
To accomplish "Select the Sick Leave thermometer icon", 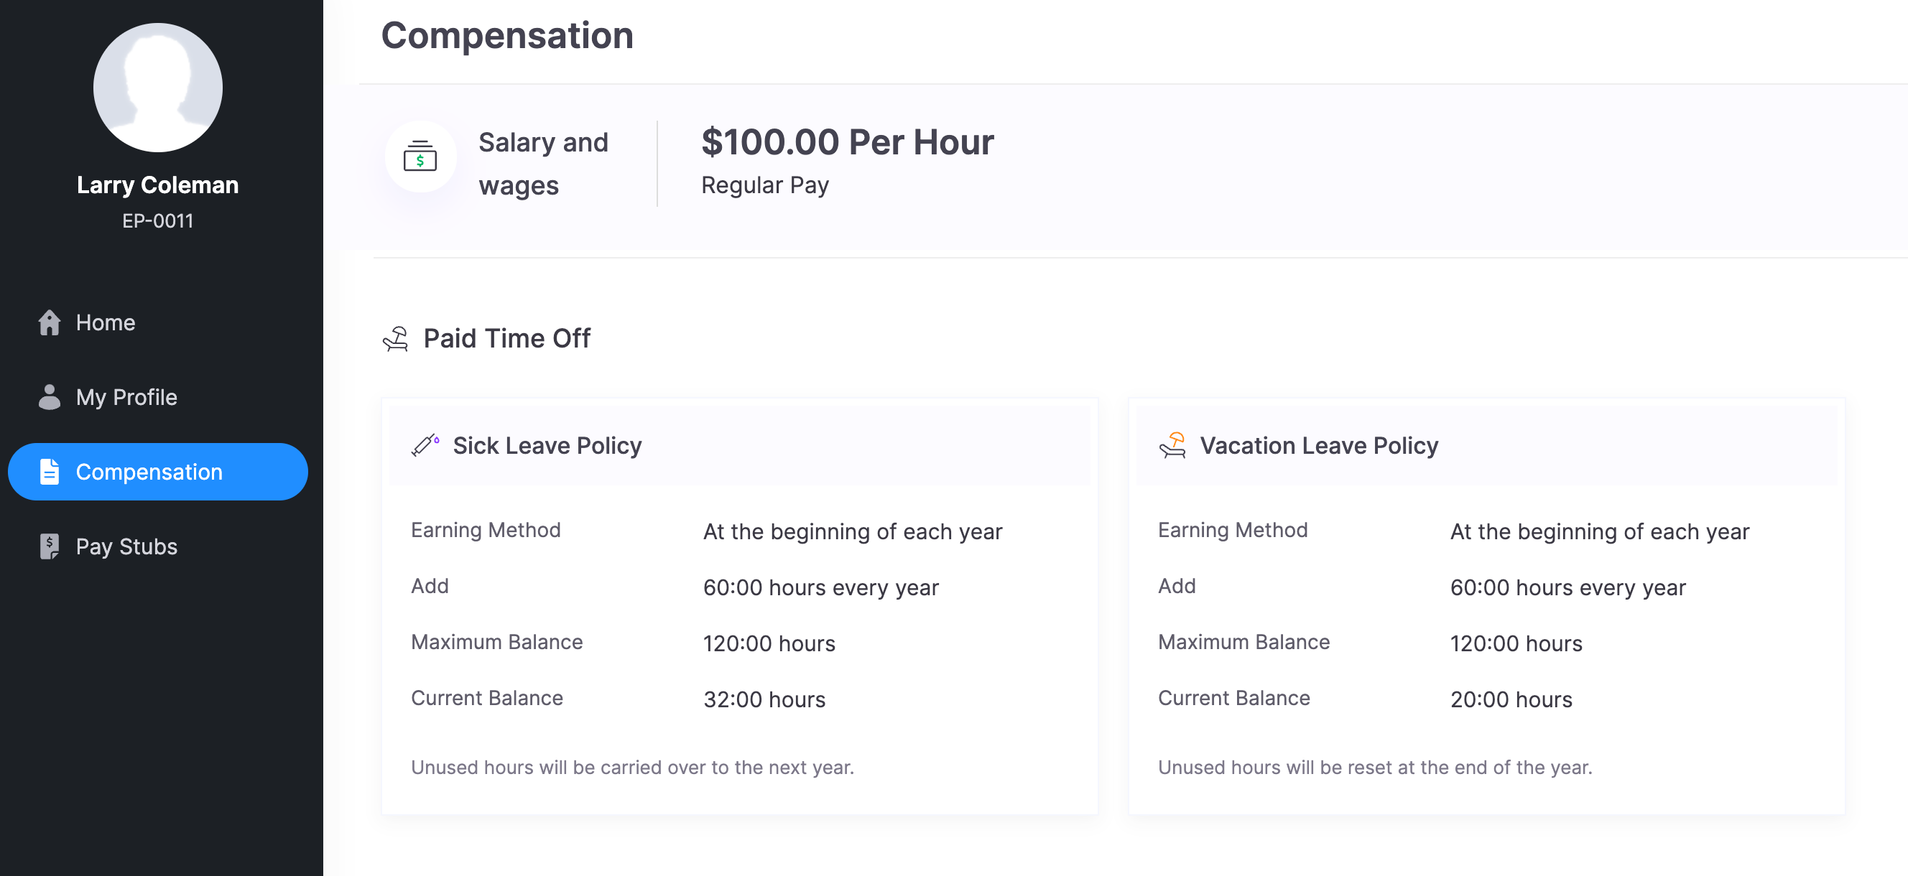I will click(427, 445).
